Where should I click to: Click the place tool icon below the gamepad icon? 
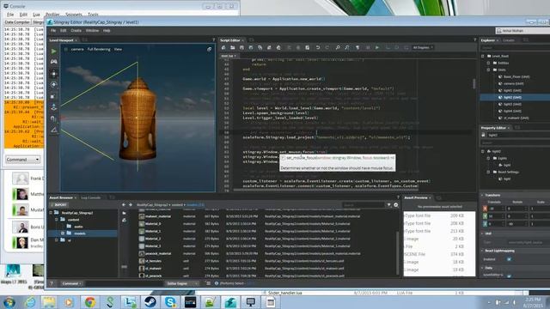(53, 74)
